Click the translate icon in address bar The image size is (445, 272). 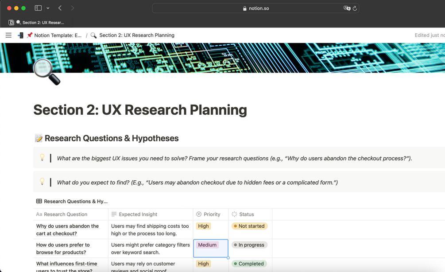click(x=347, y=8)
